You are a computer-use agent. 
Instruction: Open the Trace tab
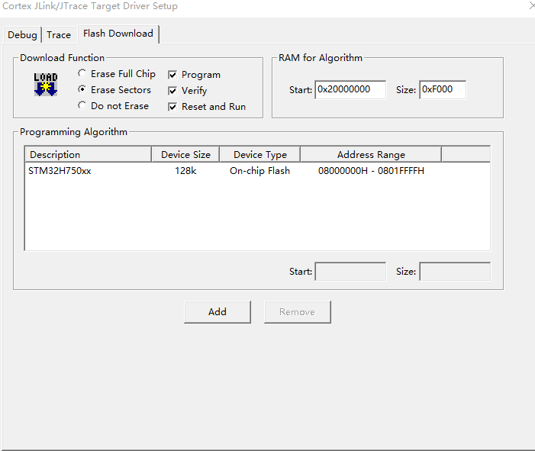(59, 35)
